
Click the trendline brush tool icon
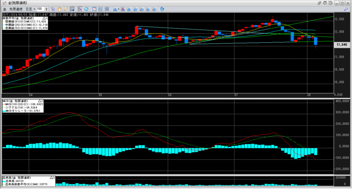(x=71, y=9)
